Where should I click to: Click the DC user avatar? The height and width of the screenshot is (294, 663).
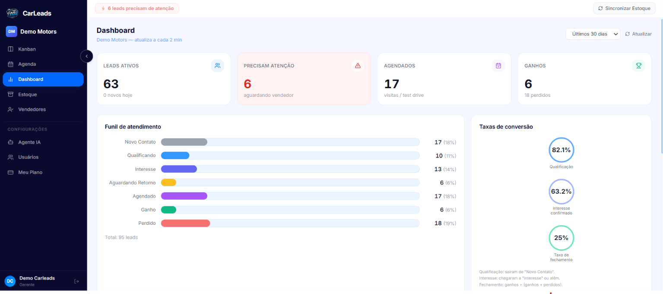(x=10, y=281)
